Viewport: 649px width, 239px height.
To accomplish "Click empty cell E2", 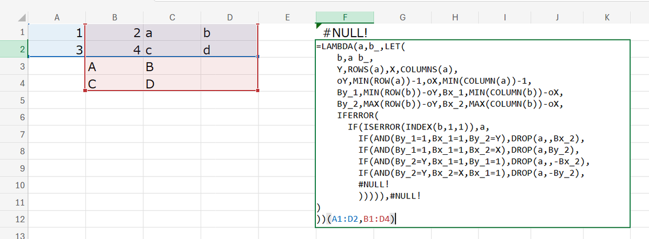I will click(287, 50).
